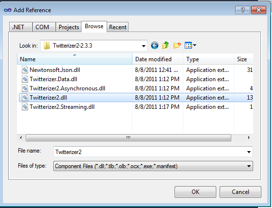Click the Help question mark button
The height and width of the screenshot is (208, 272).
coord(243,10)
